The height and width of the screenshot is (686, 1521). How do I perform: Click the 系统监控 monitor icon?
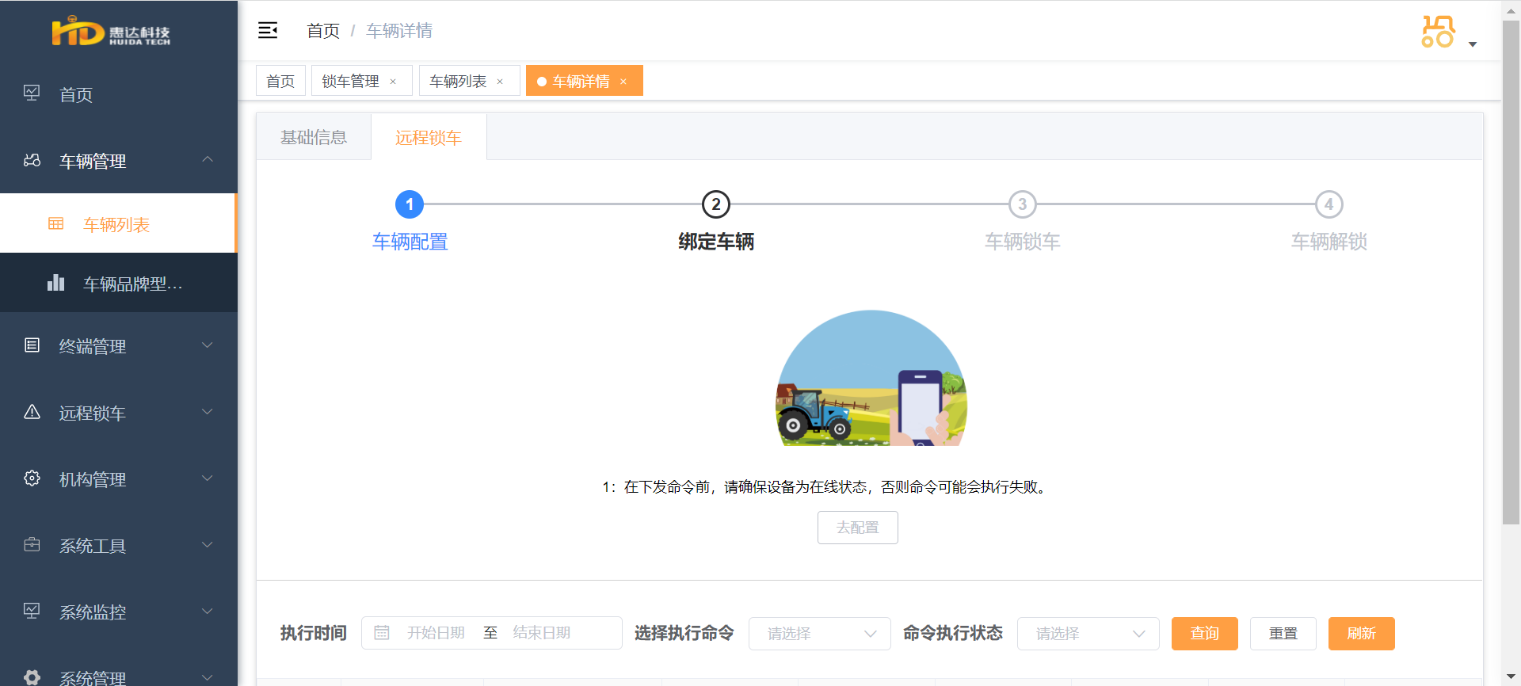click(x=32, y=611)
